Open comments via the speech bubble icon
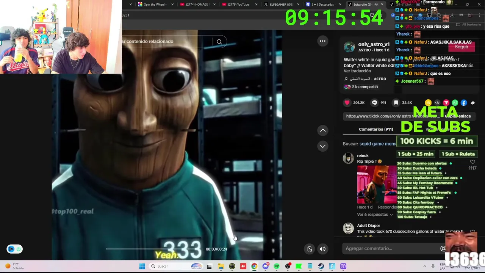 click(374, 103)
